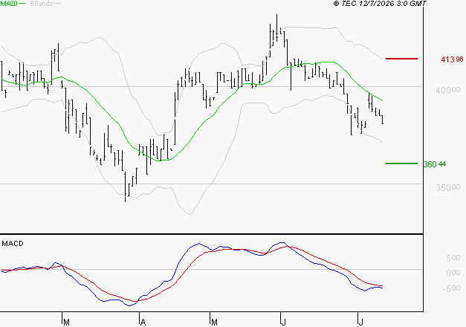The height and width of the screenshot is (327, 466).
Task: Click the last J month marker
Action: [361, 323]
